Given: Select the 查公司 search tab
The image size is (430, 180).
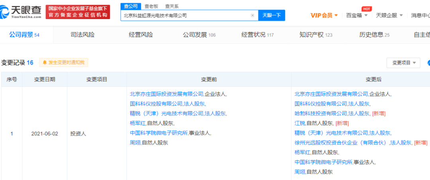Looking at the screenshot, I should point(131,6).
